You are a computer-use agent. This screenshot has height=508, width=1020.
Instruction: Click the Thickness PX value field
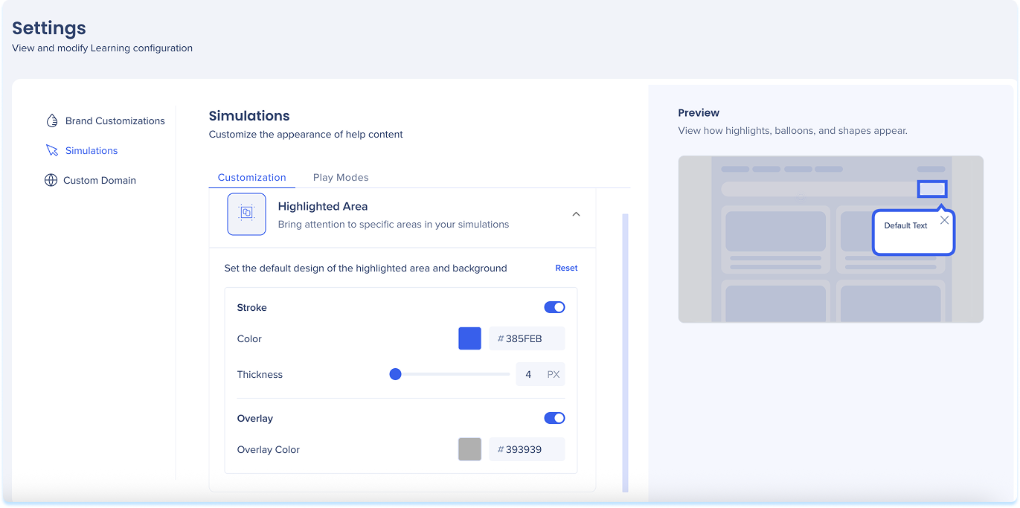(530, 374)
